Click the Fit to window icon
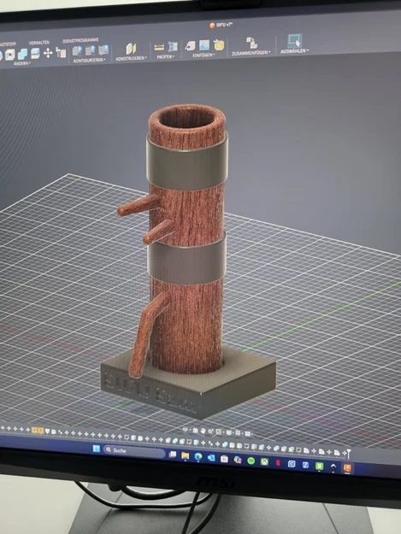 pos(218,431)
